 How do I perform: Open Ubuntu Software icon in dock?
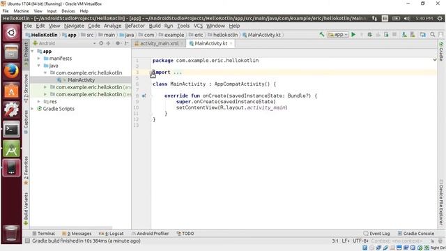[x=11, y=91]
